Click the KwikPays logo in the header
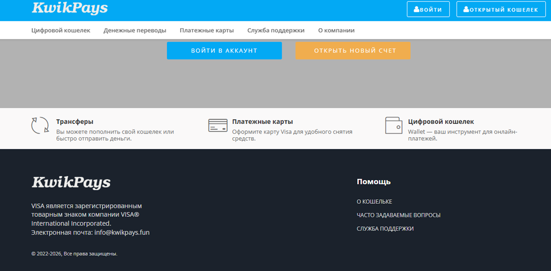551x271 pixels. point(70,8)
